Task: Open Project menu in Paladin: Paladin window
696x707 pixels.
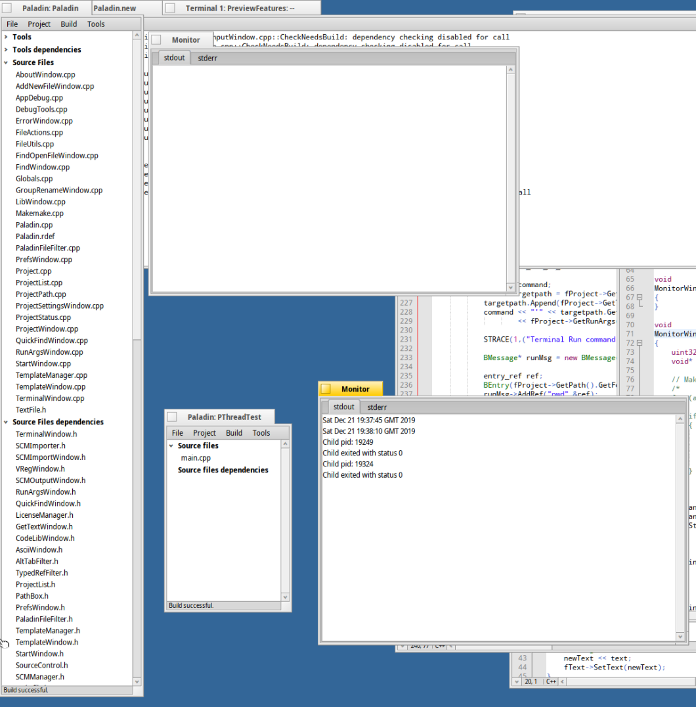Action: (x=39, y=24)
